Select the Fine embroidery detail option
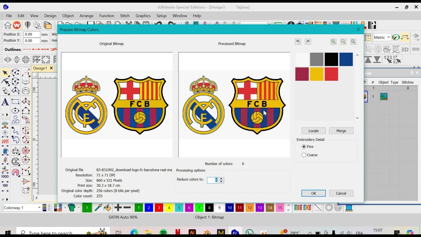 304,147
